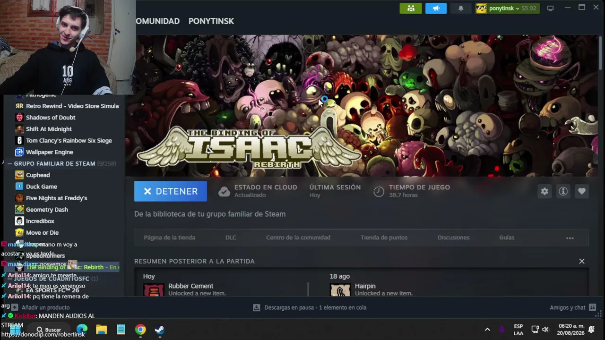Click Descargas en pausa status link
This screenshot has height=340, width=605.
click(315, 307)
